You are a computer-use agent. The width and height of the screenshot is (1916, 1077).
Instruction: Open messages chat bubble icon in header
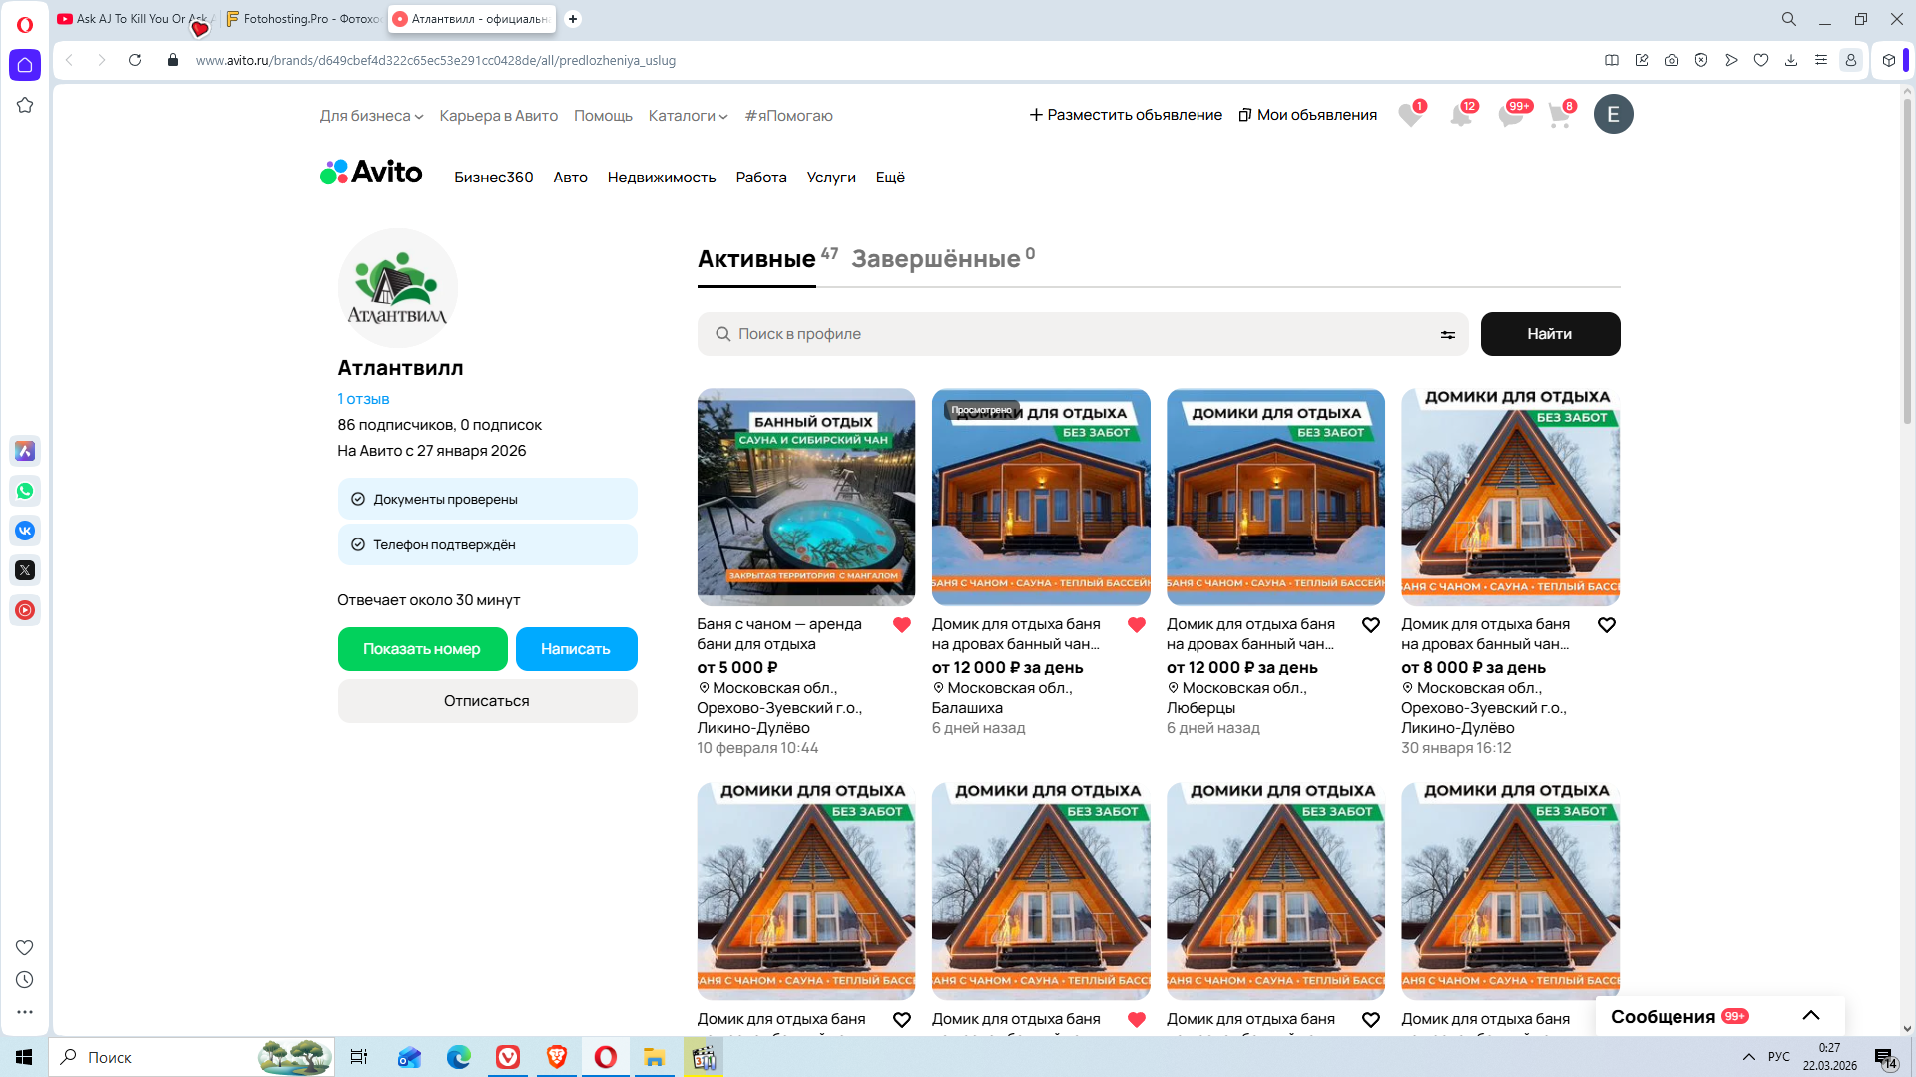click(1510, 116)
